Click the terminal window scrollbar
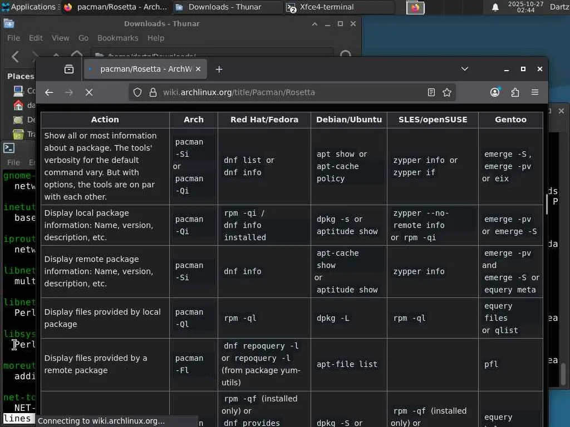Viewport: 570px width, 427px height. (x=563, y=374)
